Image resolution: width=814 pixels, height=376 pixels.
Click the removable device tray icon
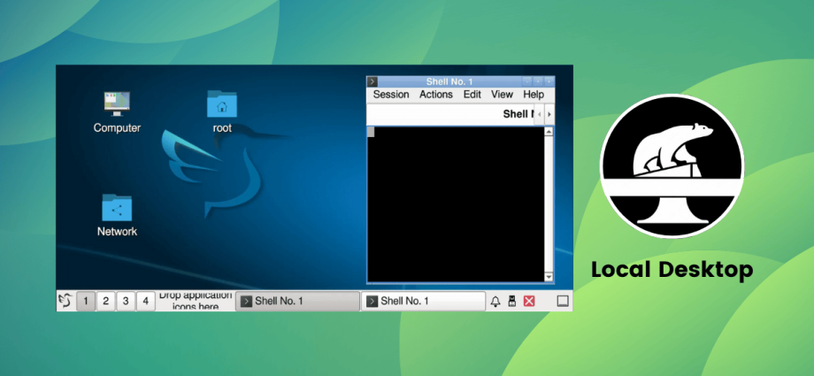coord(512,301)
